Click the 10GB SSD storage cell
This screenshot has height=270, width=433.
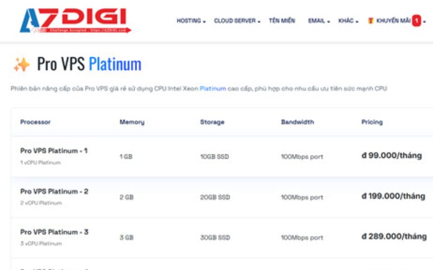click(x=214, y=157)
